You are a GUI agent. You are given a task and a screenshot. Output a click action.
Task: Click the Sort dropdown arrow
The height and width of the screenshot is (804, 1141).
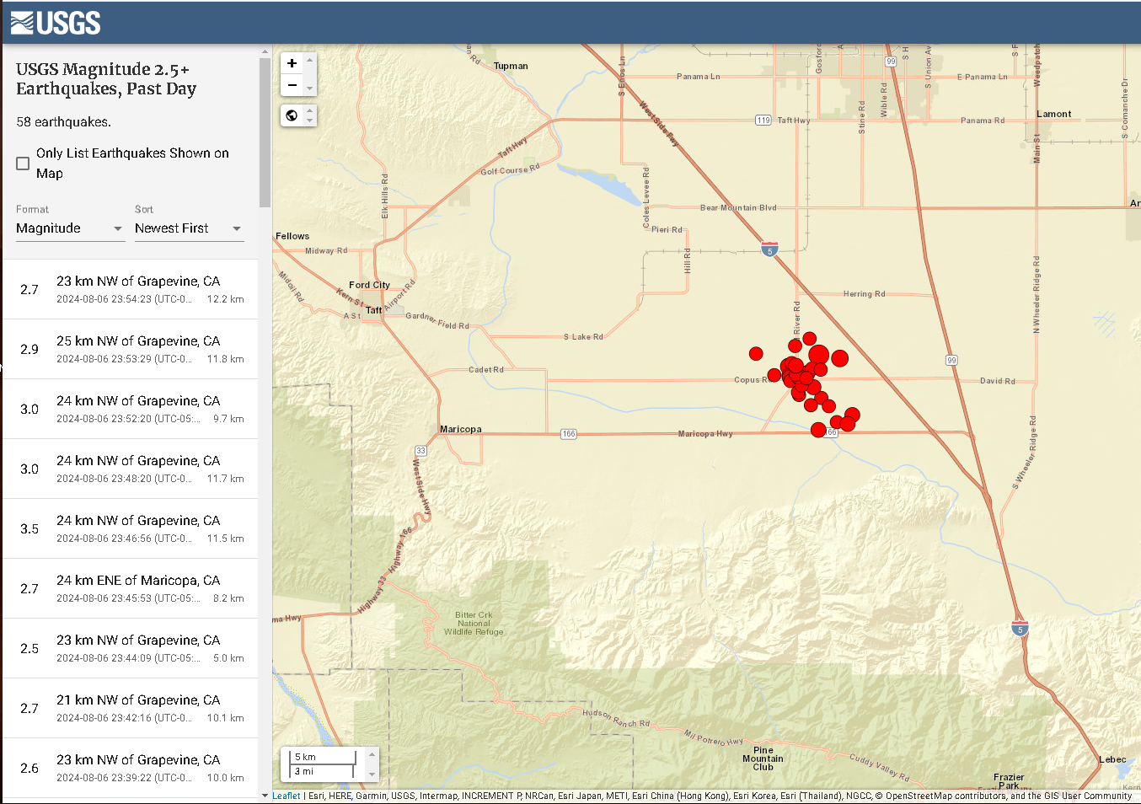coord(237,228)
